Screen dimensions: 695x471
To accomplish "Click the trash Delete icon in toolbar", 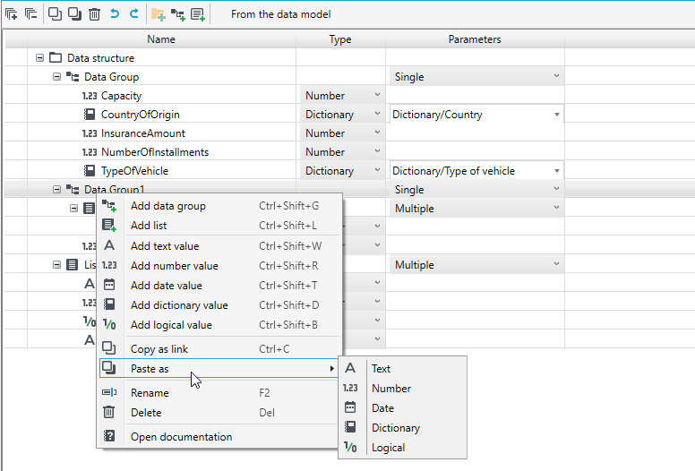I will [x=94, y=14].
